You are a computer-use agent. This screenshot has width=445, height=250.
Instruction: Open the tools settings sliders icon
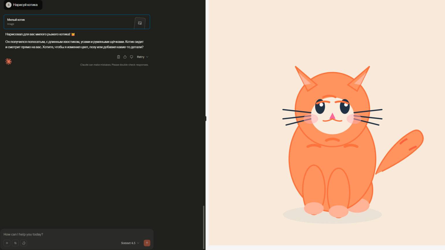[x=15, y=243]
